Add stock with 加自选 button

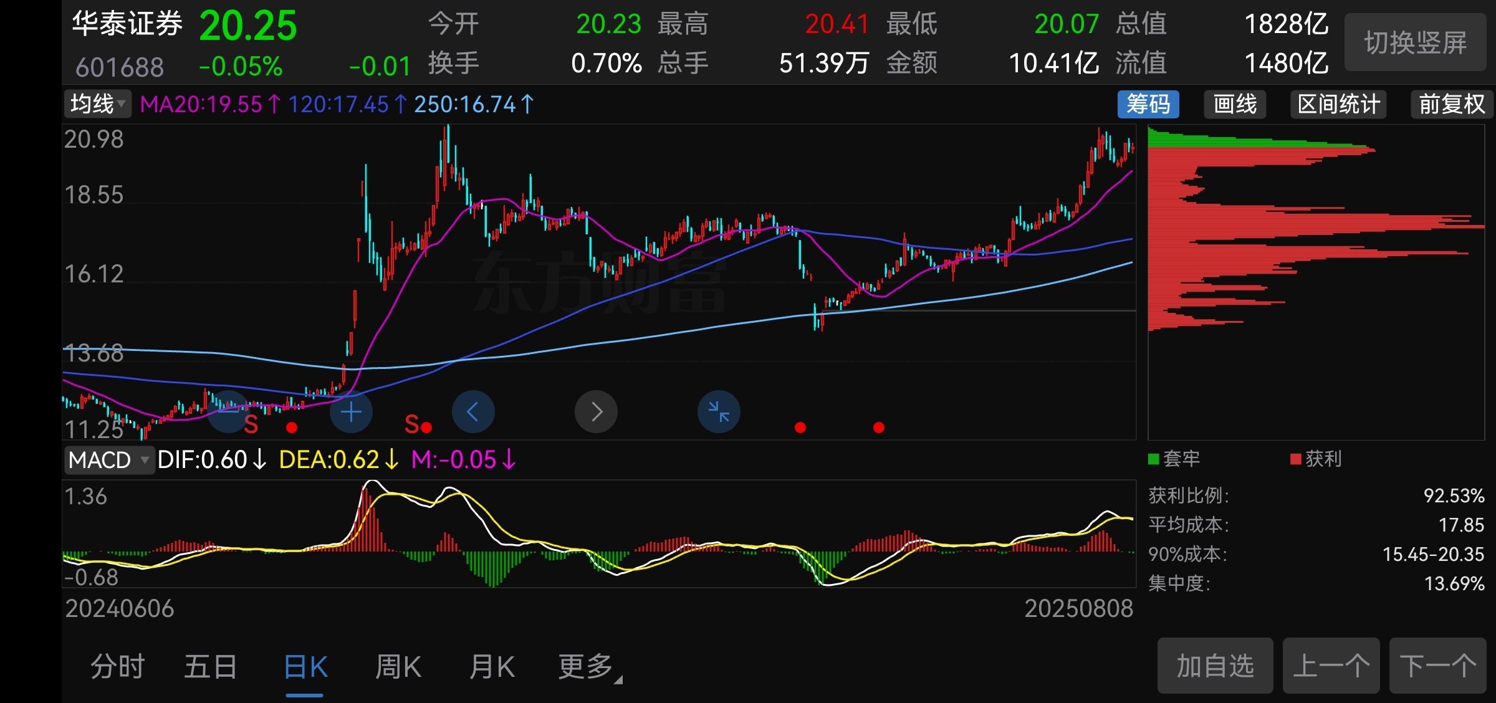pos(1215,666)
